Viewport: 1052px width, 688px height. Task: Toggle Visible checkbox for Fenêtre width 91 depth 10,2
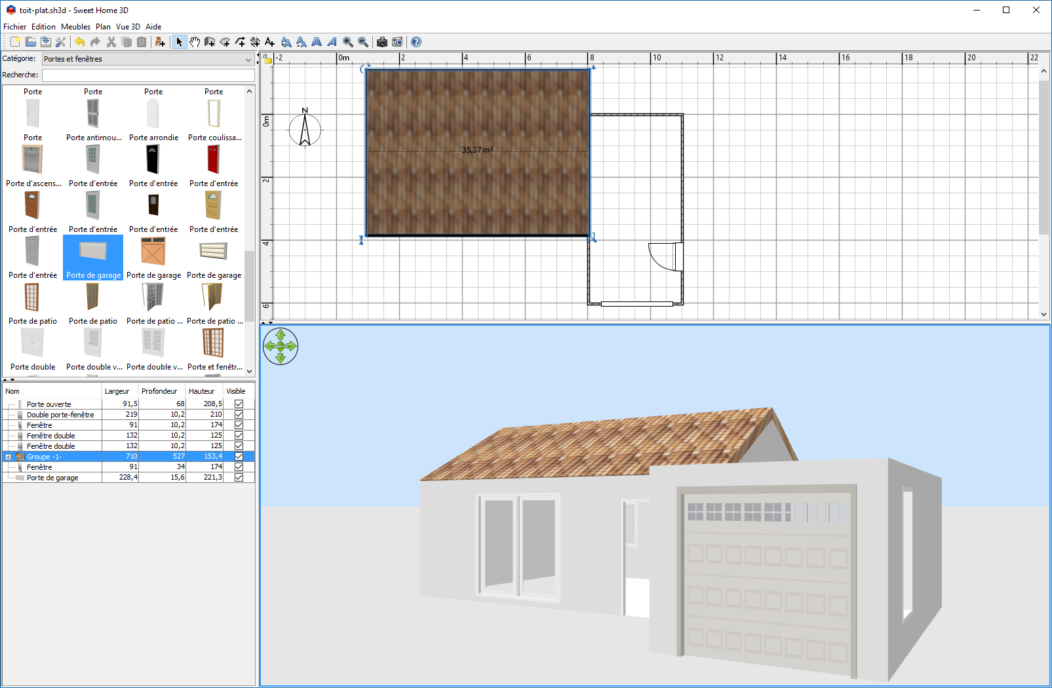pos(239,425)
